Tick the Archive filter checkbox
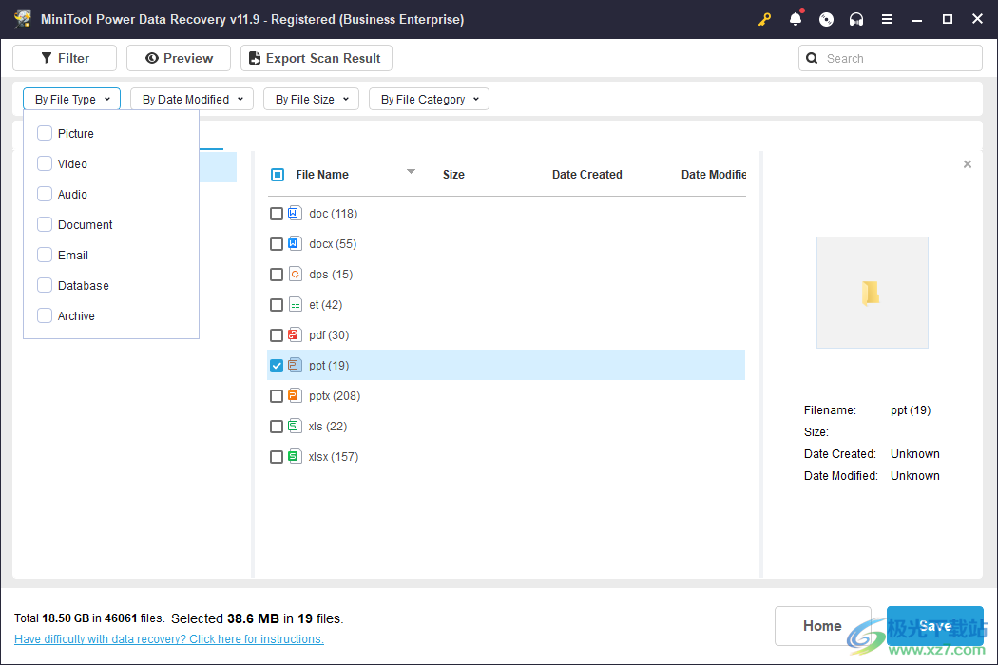This screenshot has height=665, width=998. coord(45,316)
